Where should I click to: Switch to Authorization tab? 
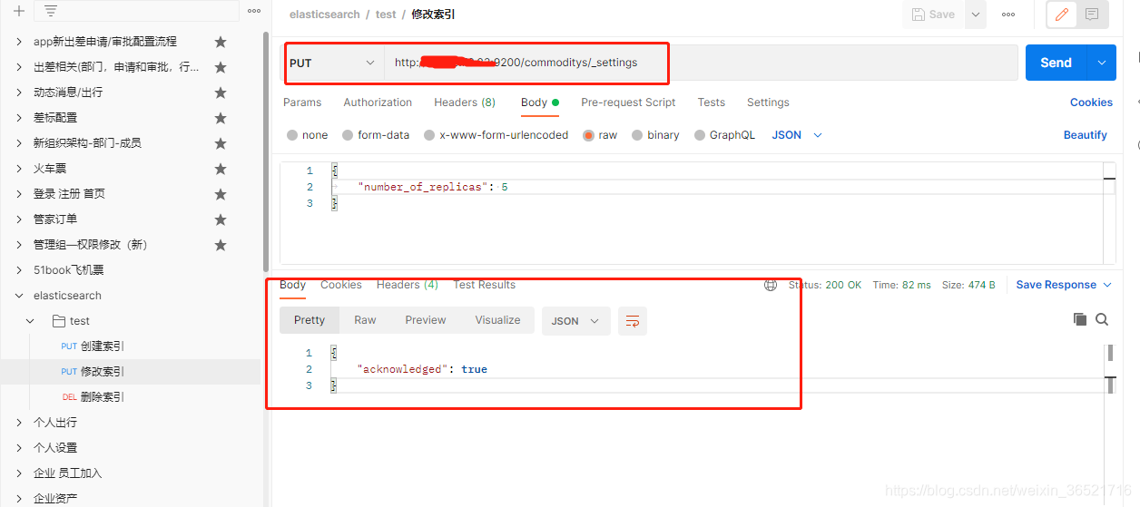click(x=378, y=102)
